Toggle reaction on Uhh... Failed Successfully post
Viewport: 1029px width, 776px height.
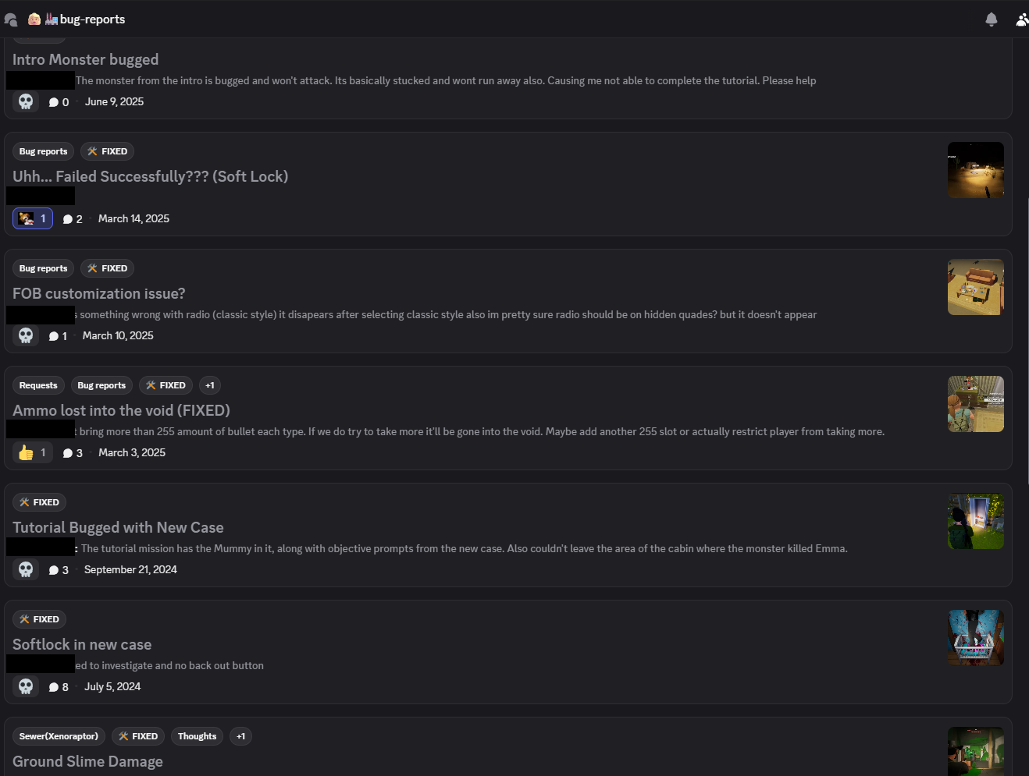click(33, 218)
